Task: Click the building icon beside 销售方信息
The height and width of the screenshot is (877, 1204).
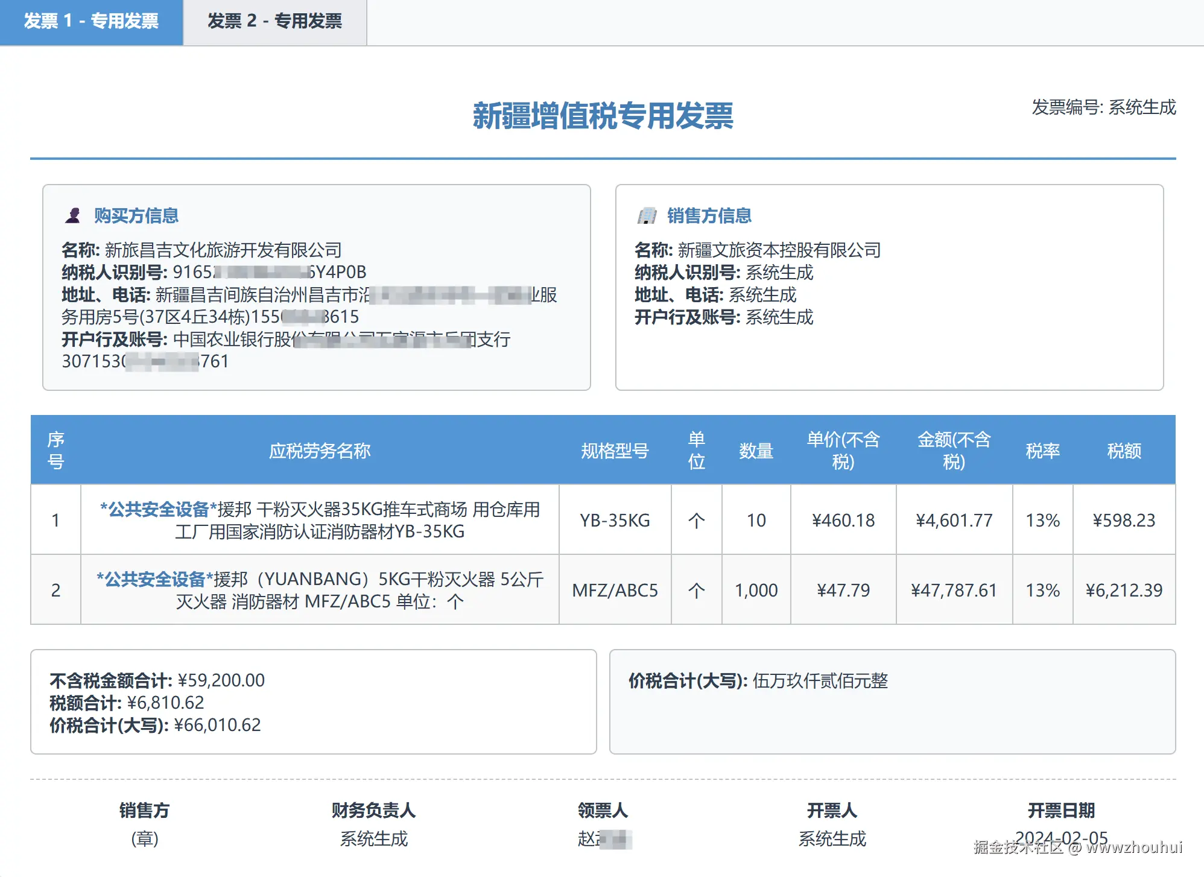Action: [647, 215]
